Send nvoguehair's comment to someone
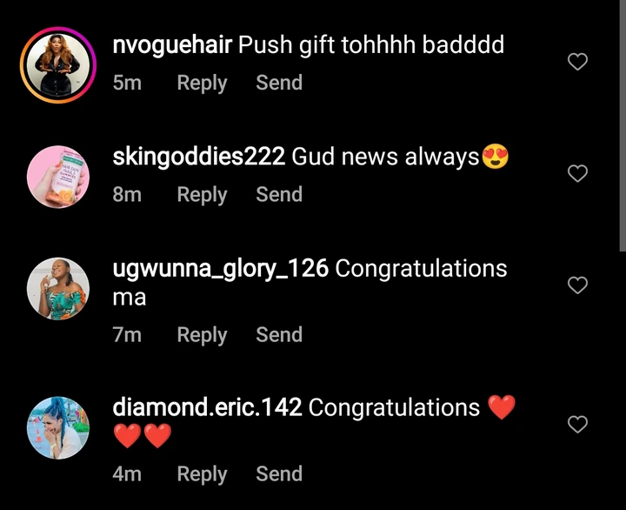The image size is (626, 510). tap(279, 83)
